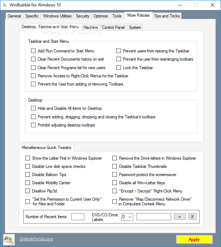Click the WinBubble logo icon at bottom left
This screenshot has height=247, width=221.
pyautogui.click(x=9, y=240)
